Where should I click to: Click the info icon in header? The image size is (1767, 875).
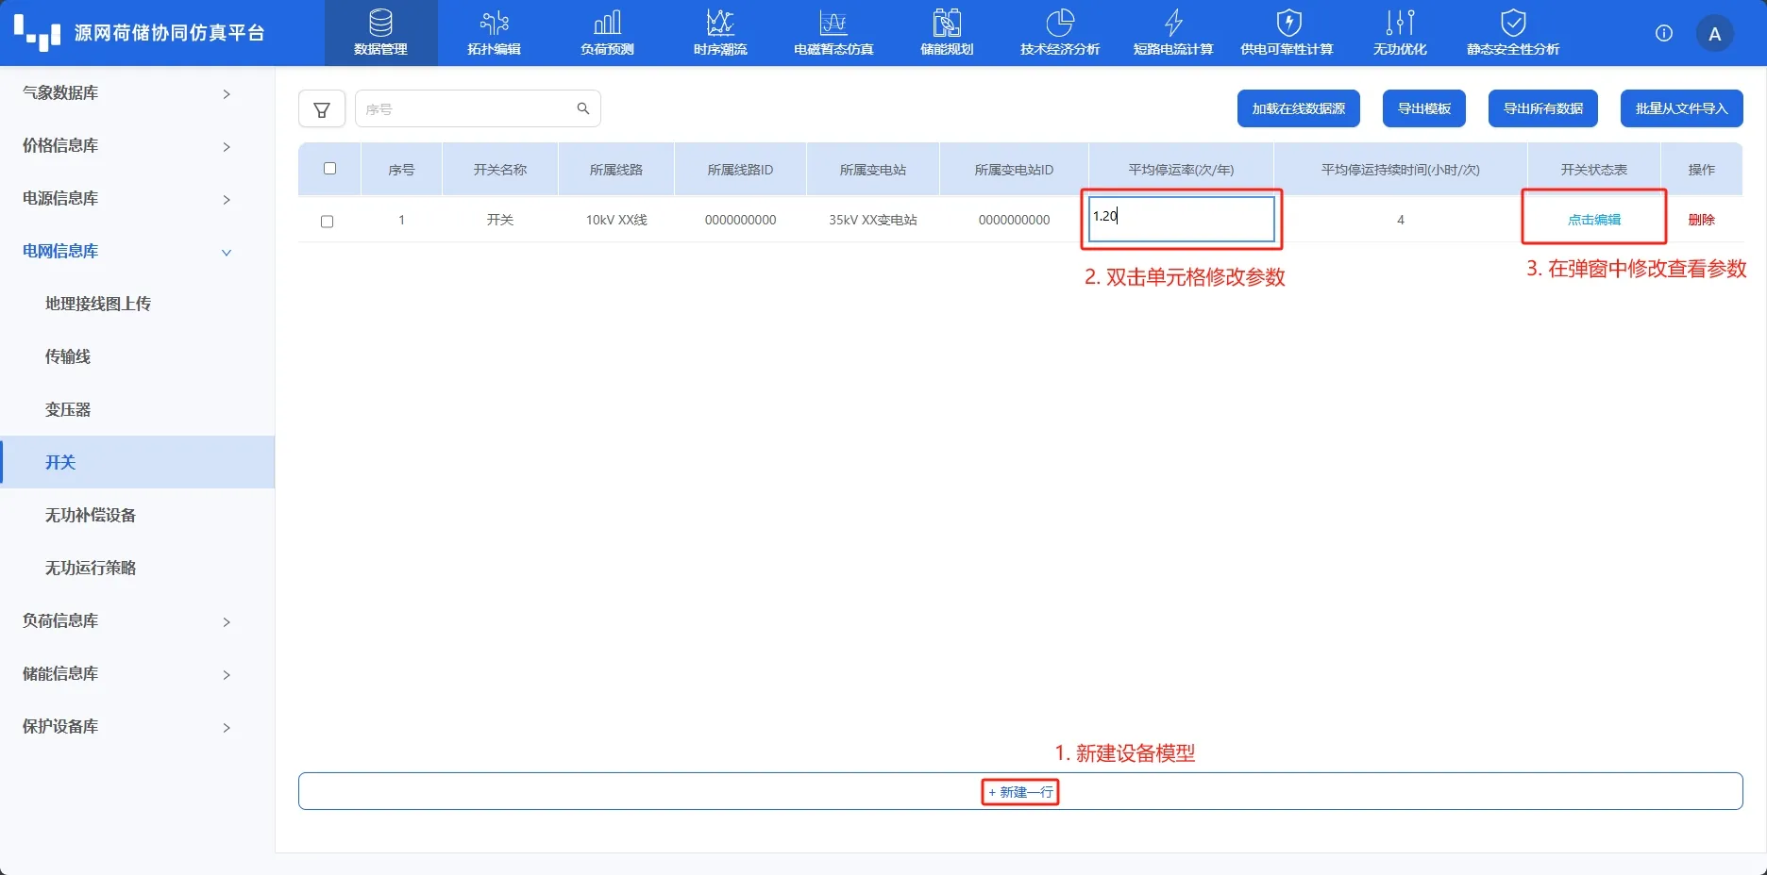tap(1664, 33)
